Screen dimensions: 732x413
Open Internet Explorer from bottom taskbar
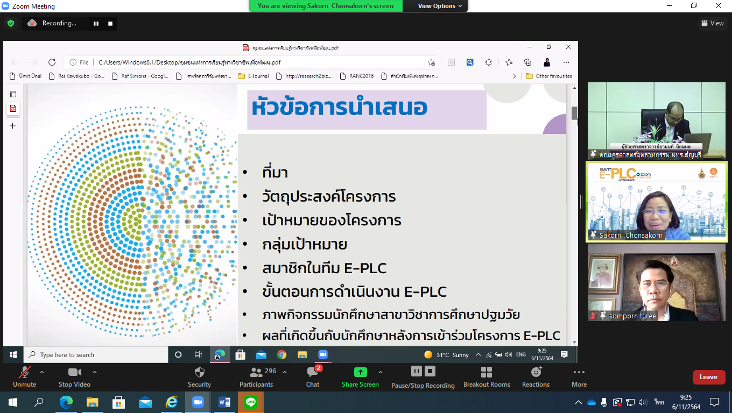[172, 402]
